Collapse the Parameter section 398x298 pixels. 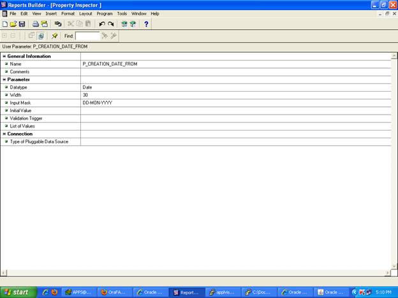4,80
